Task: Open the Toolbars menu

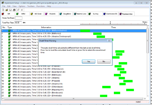Action: [31, 6]
